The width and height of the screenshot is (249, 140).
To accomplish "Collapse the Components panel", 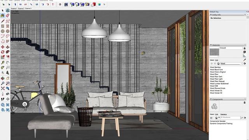I will pyautogui.click(x=211, y=99).
